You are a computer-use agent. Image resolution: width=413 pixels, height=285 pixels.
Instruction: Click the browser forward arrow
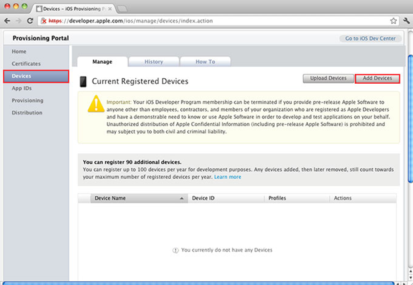[x=18, y=21]
